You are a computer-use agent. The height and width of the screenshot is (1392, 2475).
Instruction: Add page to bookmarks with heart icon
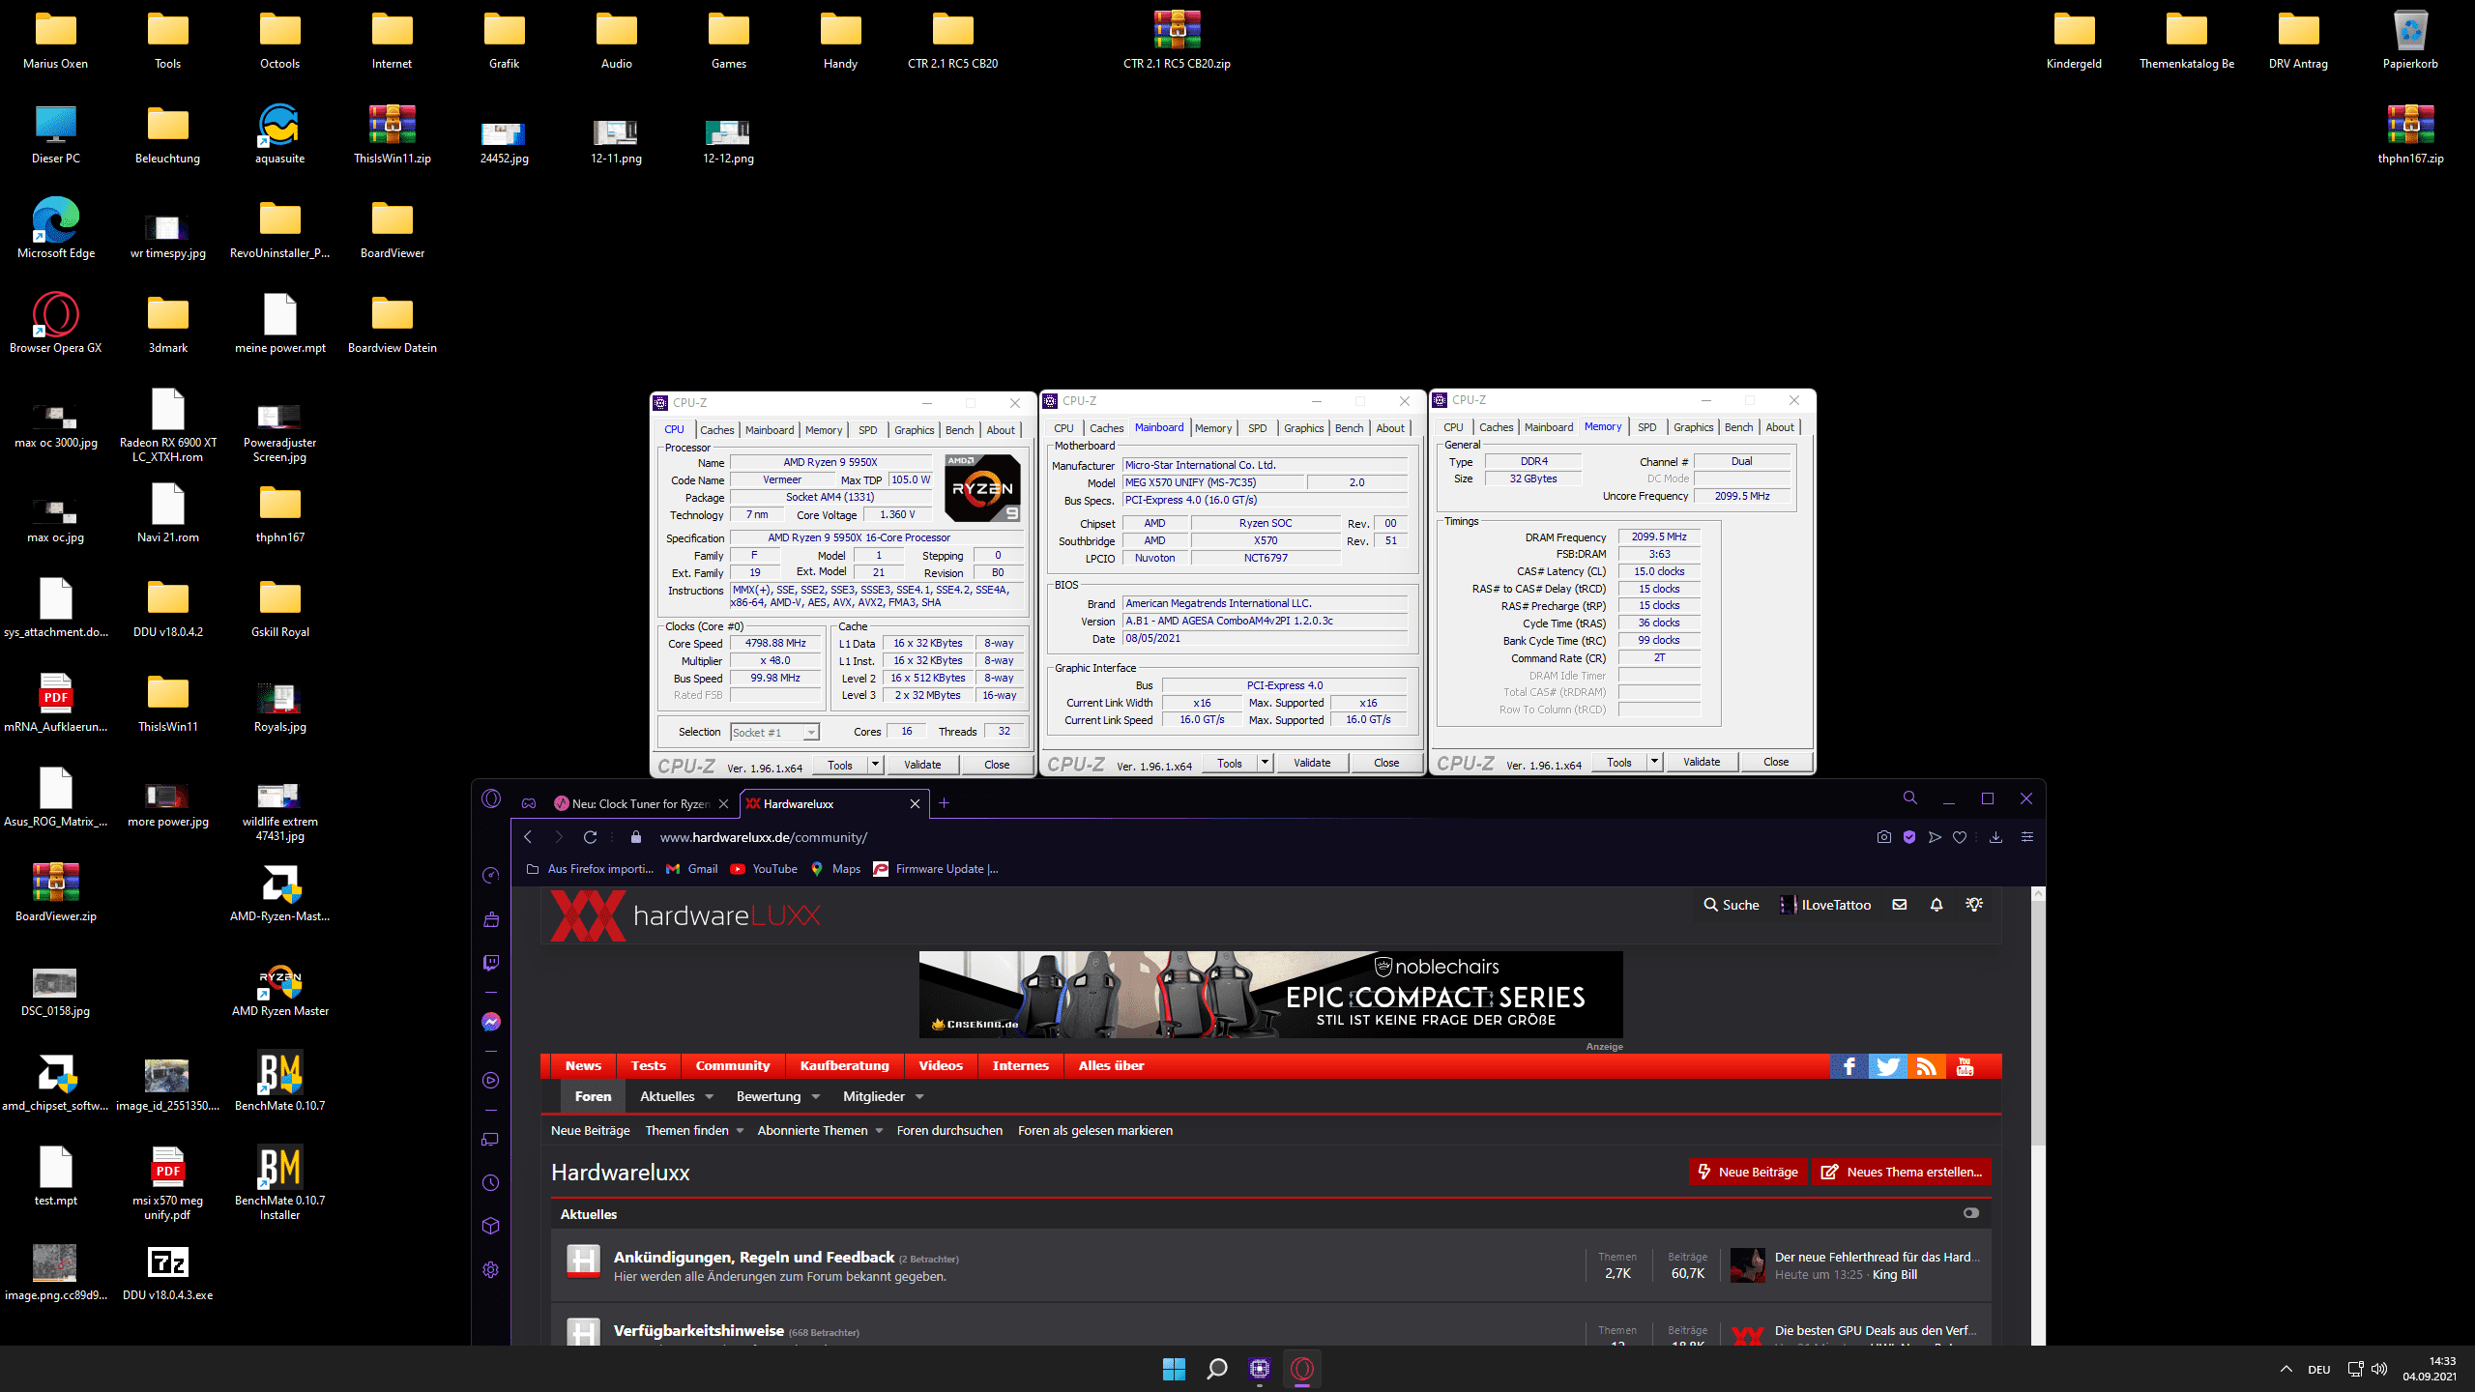1960,837
